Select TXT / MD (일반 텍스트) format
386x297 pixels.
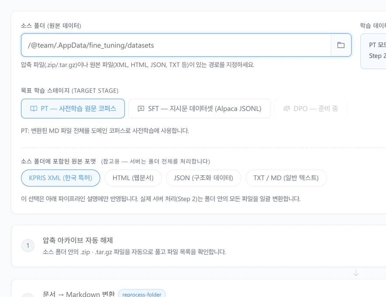(286, 178)
